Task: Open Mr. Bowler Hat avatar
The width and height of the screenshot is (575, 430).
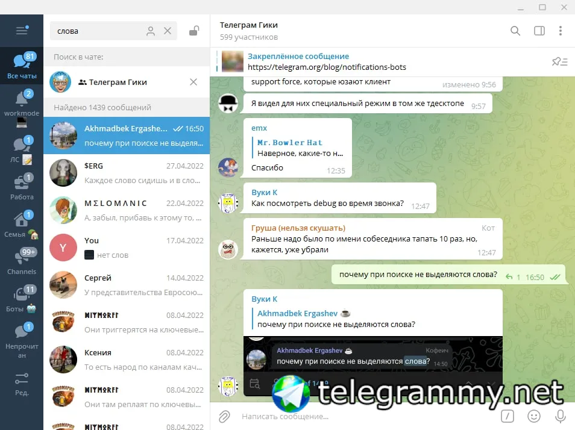Action: [x=228, y=104]
